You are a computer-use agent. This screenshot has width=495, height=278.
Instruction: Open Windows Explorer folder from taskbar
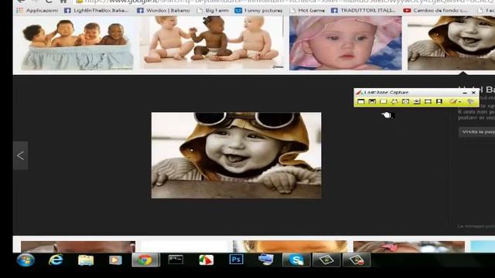[86, 260]
